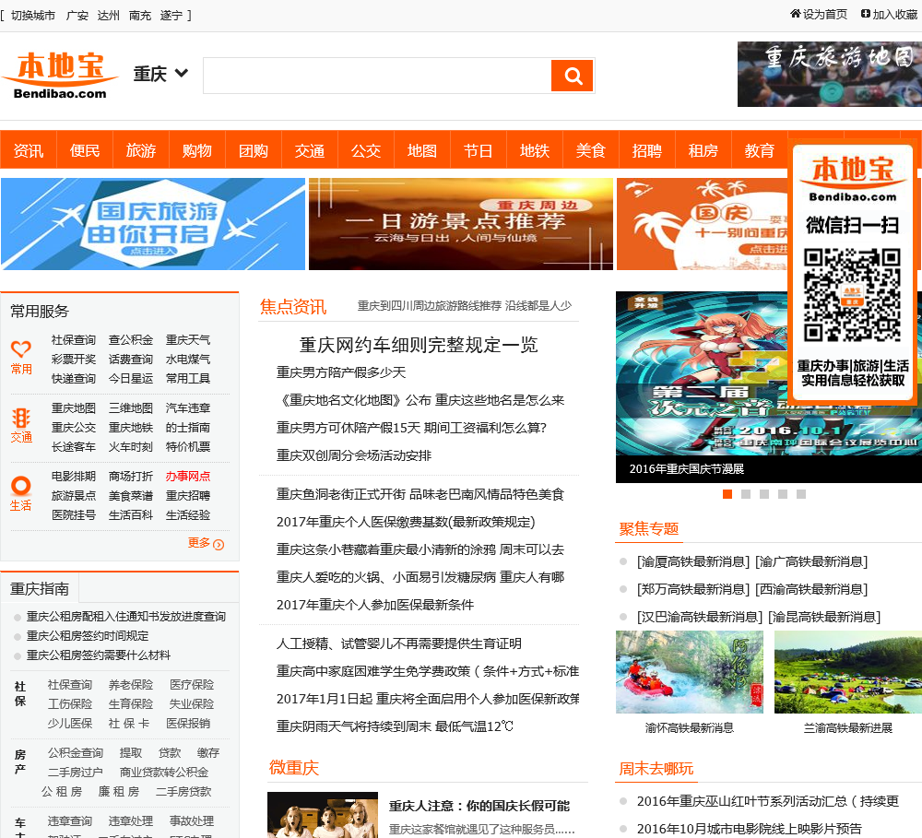This screenshot has width=922, height=838.
Task: Open the red 办事网点 link
Action: point(187,477)
